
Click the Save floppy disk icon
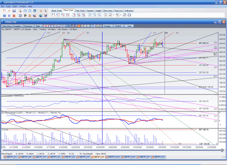[14, 11]
